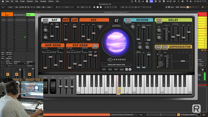Click the BASS ARP PUNCHY 80S preset name

click(116, 65)
